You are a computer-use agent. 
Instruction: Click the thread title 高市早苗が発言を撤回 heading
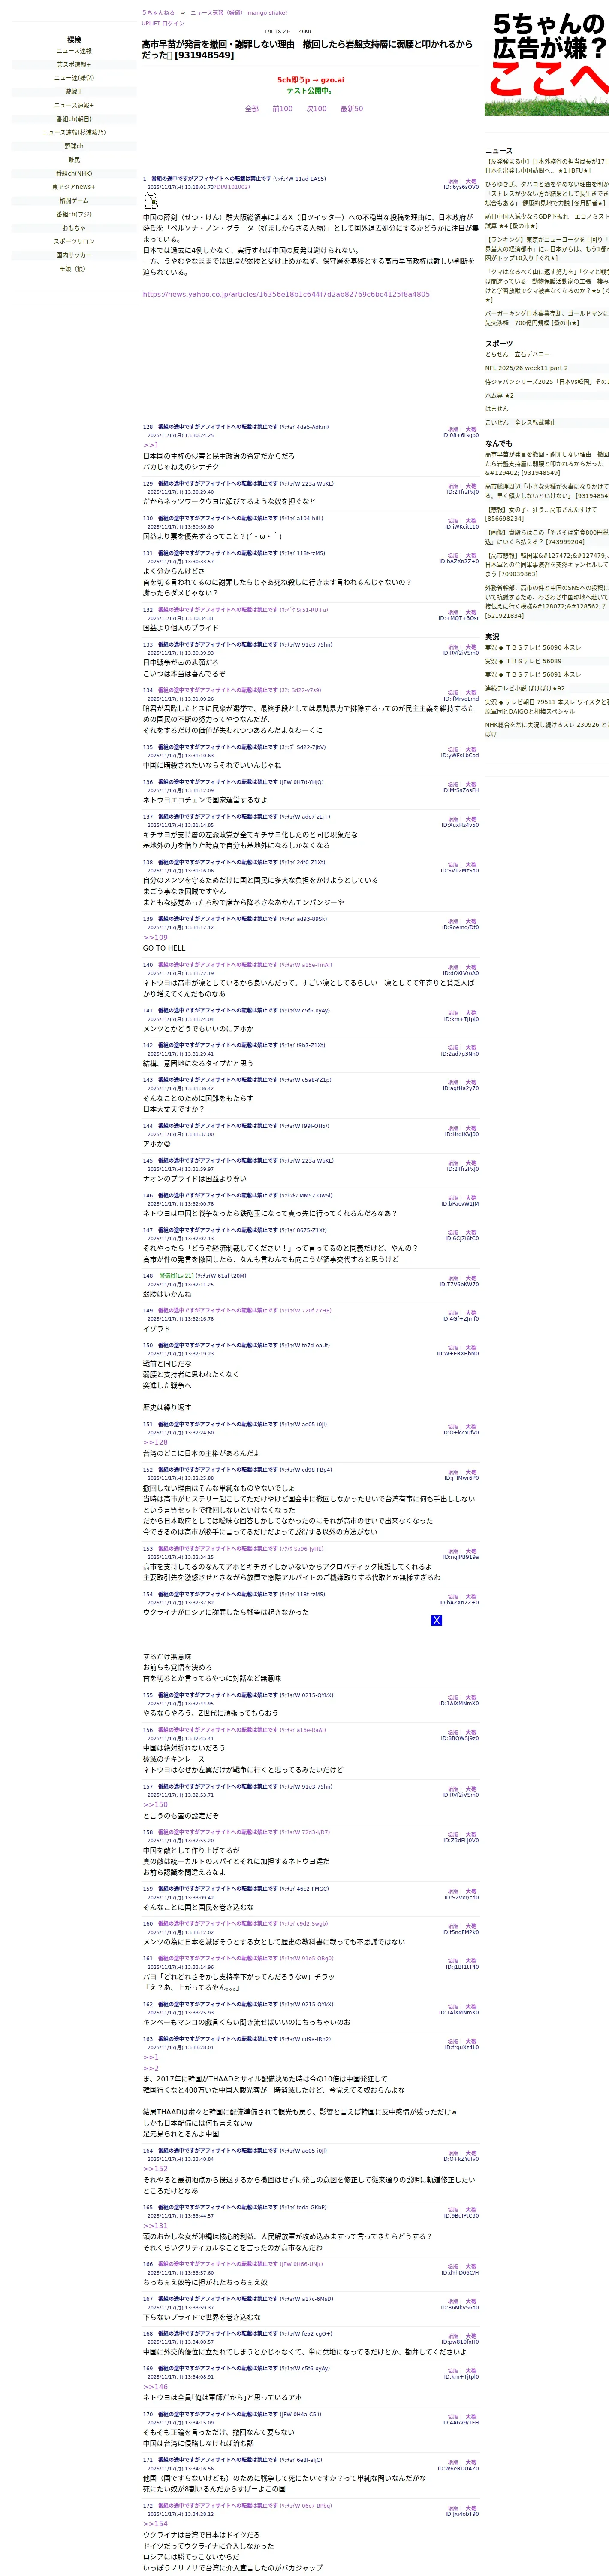[308, 50]
